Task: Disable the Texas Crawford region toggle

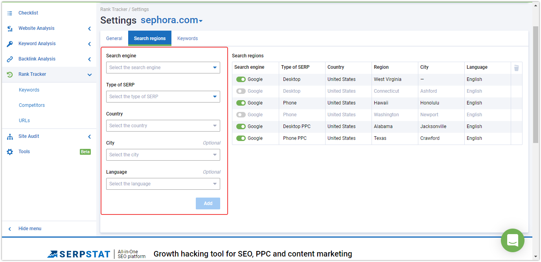Action: [241, 138]
